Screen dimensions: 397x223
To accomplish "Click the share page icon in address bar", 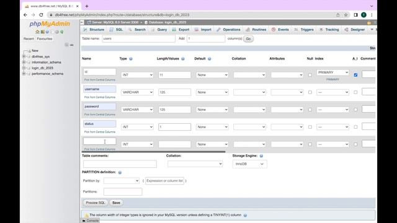I will point(337,15).
